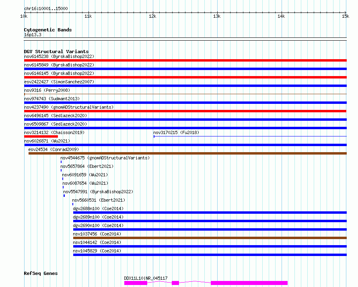Viewport: 358px width, 287px height.
Task: Click the DGV Structural Variants track title
Action: [x=56, y=52]
